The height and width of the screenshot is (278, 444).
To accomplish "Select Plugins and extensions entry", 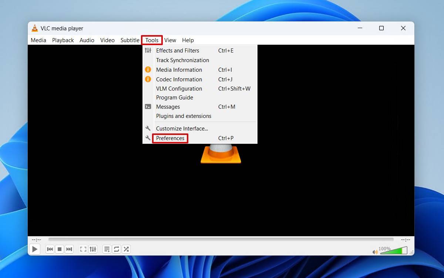I will [200, 116].
